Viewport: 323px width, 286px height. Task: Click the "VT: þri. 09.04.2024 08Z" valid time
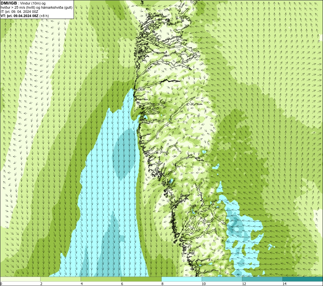click(19, 16)
